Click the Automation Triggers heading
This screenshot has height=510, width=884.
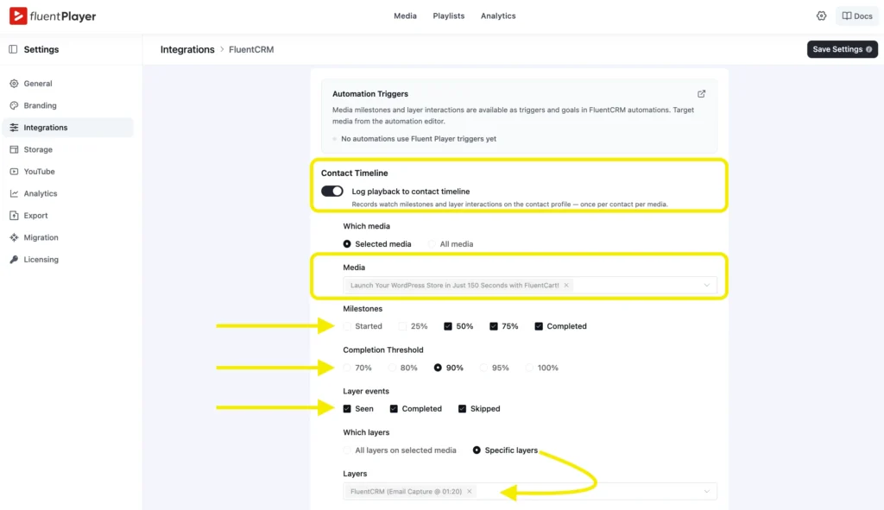[x=369, y=94]
